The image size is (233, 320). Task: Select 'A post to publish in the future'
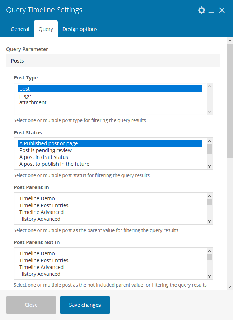click(x=54, y=164)
